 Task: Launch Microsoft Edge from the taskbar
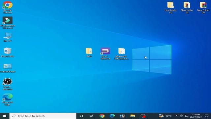click(x=112, y=116)
